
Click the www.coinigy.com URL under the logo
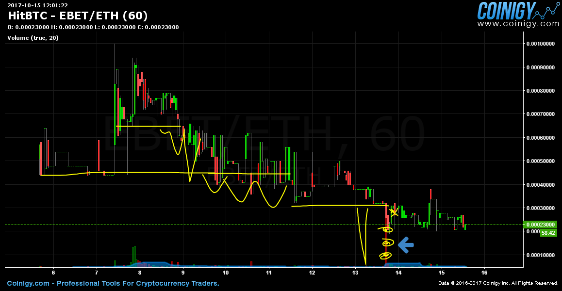[x=518, y=23]
